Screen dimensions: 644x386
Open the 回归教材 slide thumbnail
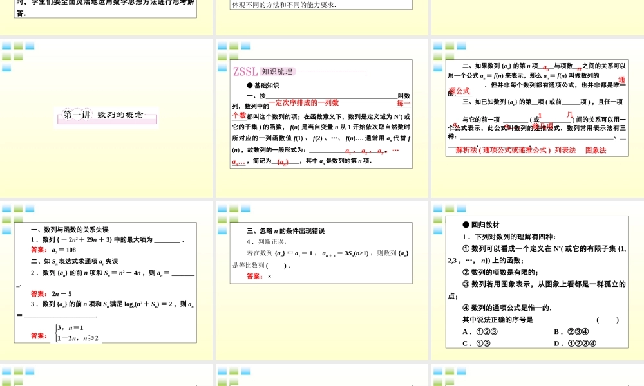538,280
